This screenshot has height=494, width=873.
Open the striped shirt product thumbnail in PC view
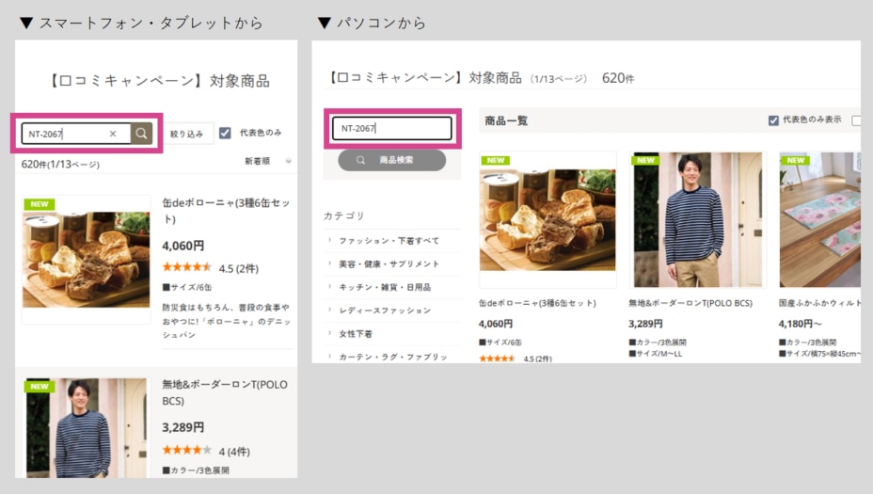coord(698,219)
